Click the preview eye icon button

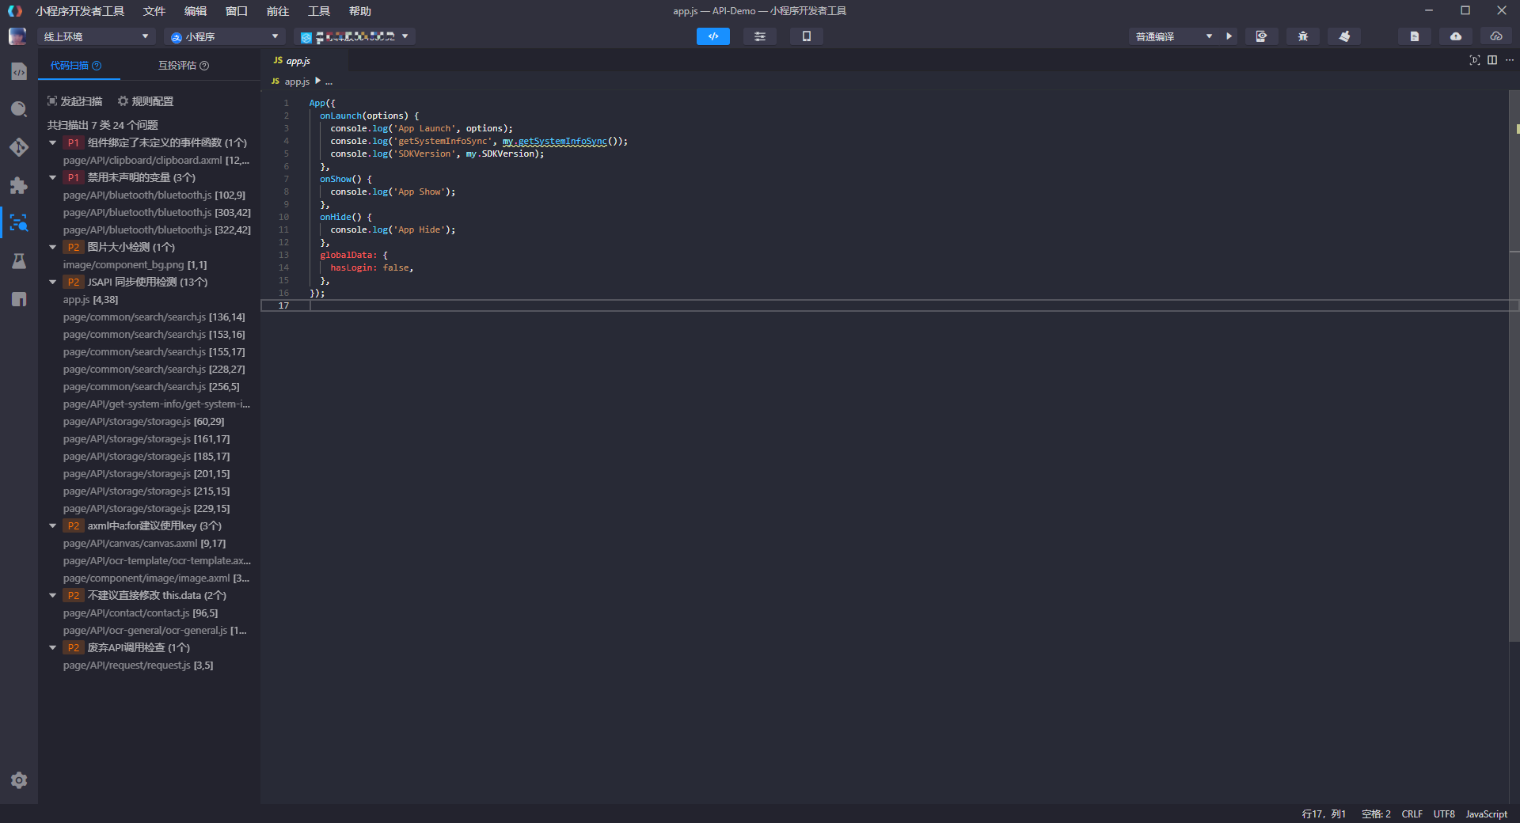coord(1262,36)
